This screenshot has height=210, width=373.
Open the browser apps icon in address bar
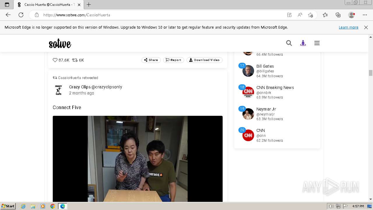click(x=289, y=15)
